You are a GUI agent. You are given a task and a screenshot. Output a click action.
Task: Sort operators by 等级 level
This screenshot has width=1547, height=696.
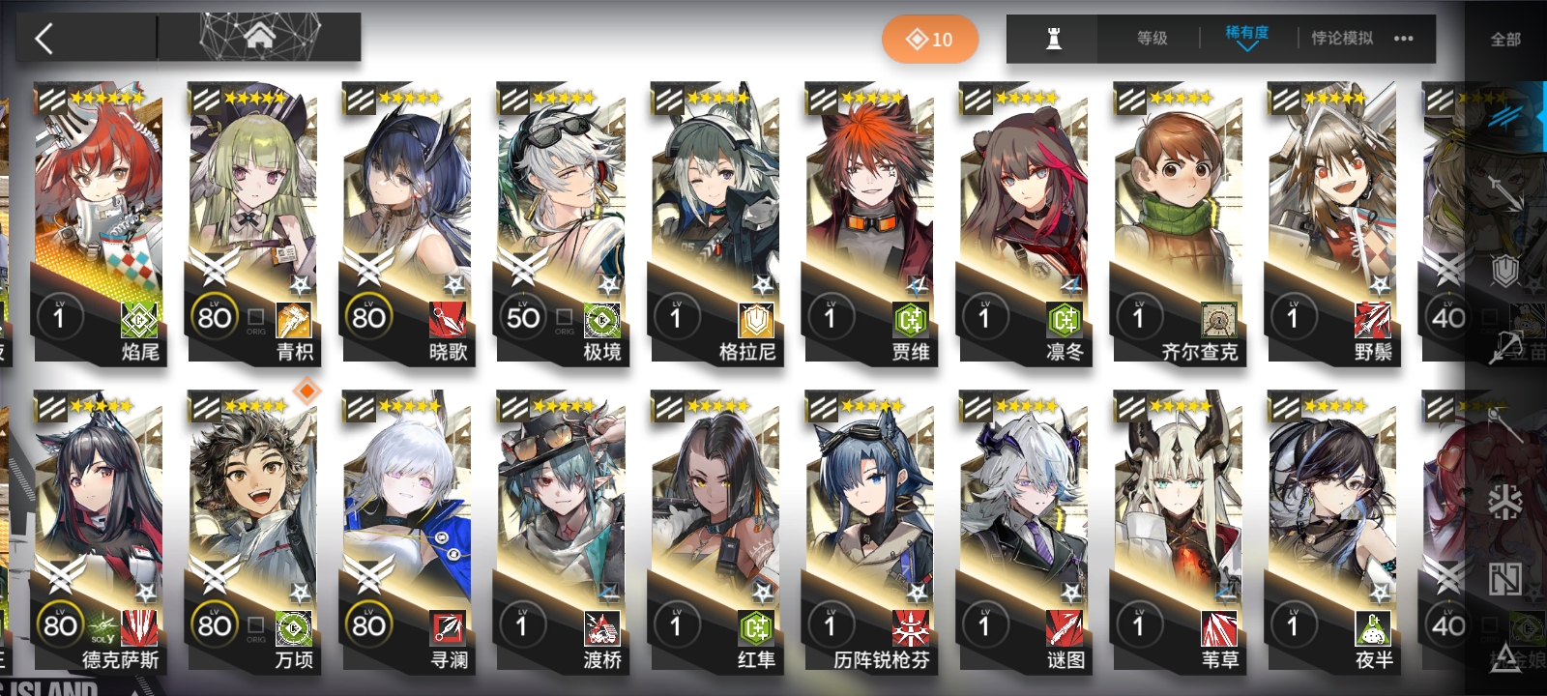[x=1152, y=39]
